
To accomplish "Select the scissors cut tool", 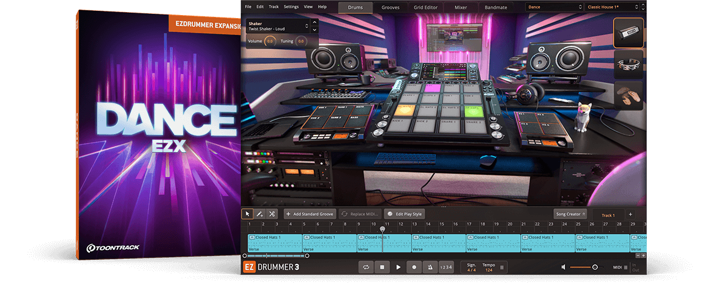I will 272,214.
